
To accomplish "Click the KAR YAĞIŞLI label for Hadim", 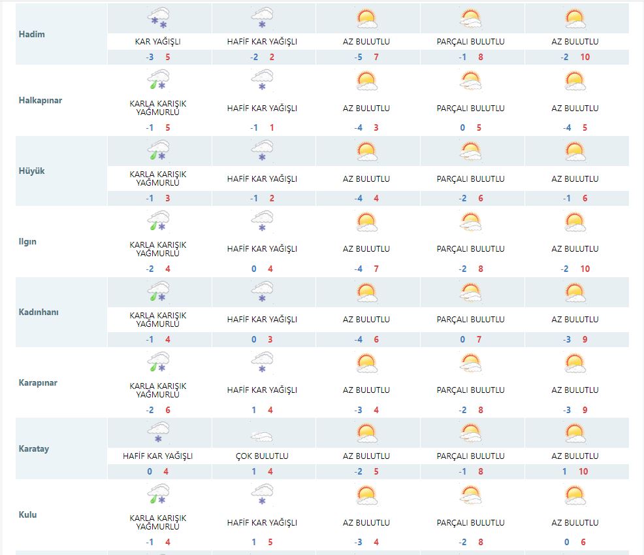I will tap(158, 41).
